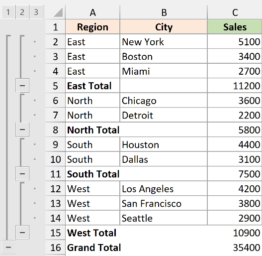262x256 pixels.
Task: Select the Dallas cell
Action: [164, 159]
